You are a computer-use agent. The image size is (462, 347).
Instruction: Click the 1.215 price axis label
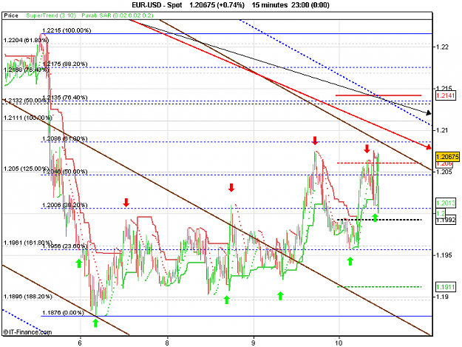coord(444,89)
